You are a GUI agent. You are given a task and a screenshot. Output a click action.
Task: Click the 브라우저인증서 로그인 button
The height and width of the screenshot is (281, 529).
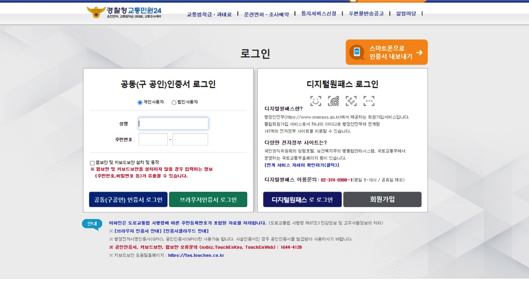[208, 199]
